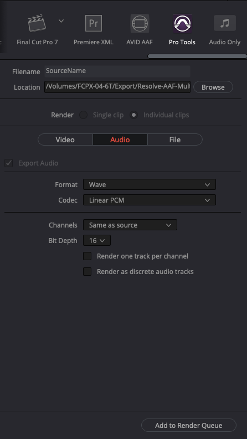Expand the Final Cut Pro preset chevron
This screenshot has height=439, width=247.
click(x=61, y=21)
